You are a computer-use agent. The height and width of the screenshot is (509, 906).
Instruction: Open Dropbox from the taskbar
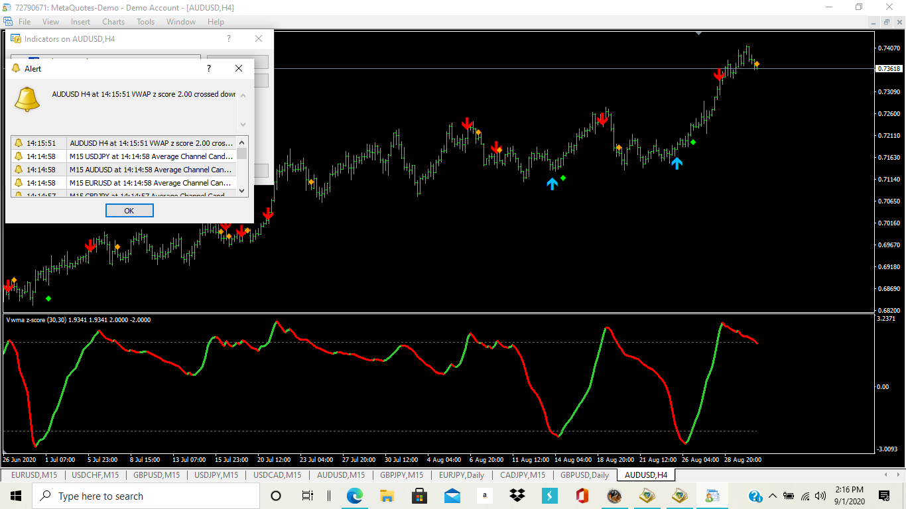pos(517,496)
